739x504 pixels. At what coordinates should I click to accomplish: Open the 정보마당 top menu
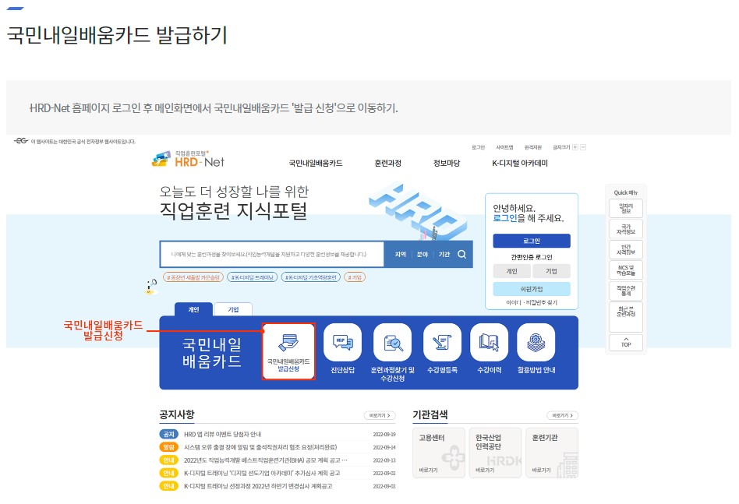coord(447,163)
